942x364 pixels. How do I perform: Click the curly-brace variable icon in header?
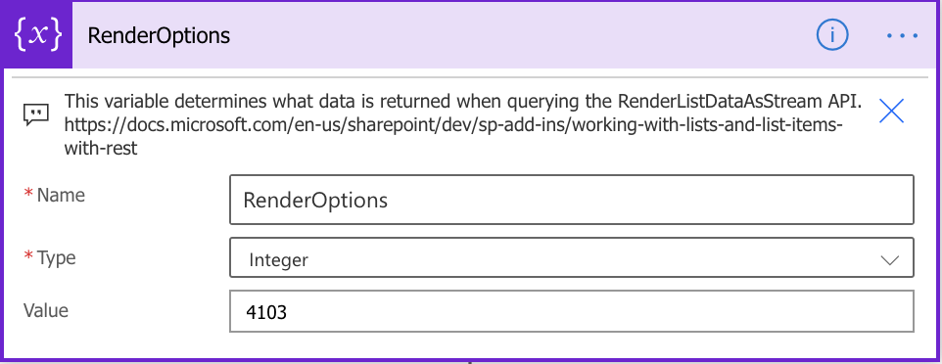(38, 35)
